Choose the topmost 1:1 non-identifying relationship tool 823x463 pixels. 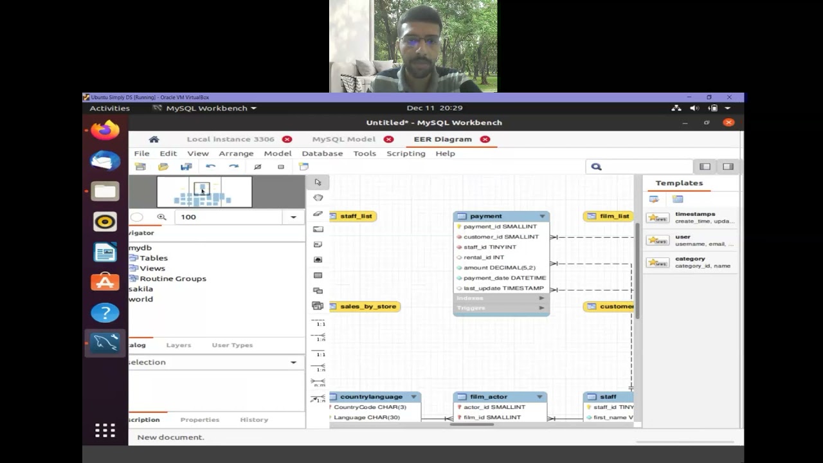coord(318,322)
